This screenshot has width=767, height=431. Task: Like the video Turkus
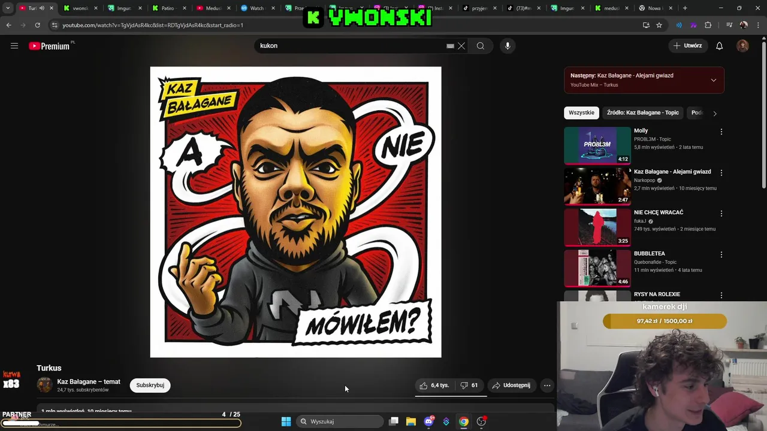(x=435, y=386)
